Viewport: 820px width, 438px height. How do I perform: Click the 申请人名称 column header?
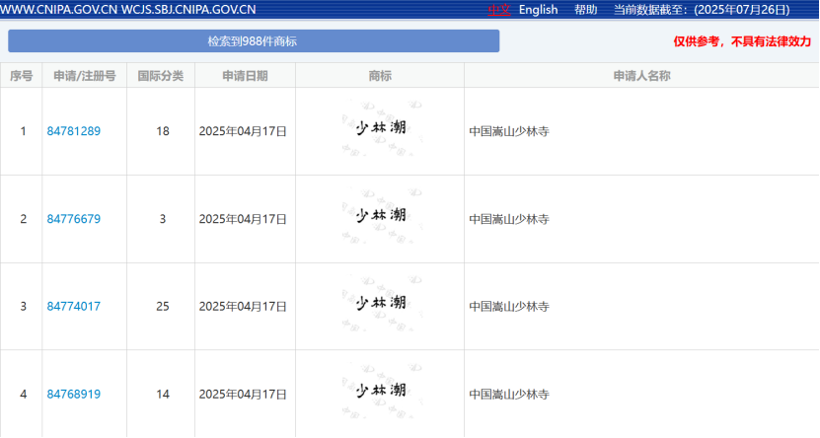pos(641,76)
